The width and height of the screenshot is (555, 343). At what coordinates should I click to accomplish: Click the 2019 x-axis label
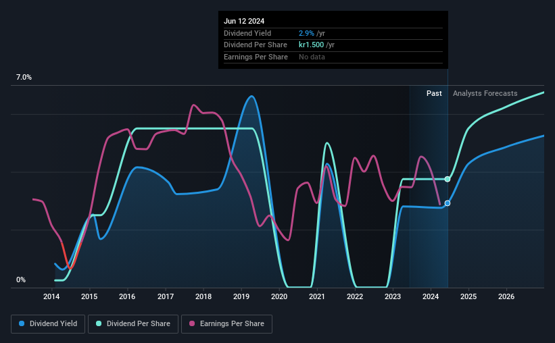click(241, 296)
